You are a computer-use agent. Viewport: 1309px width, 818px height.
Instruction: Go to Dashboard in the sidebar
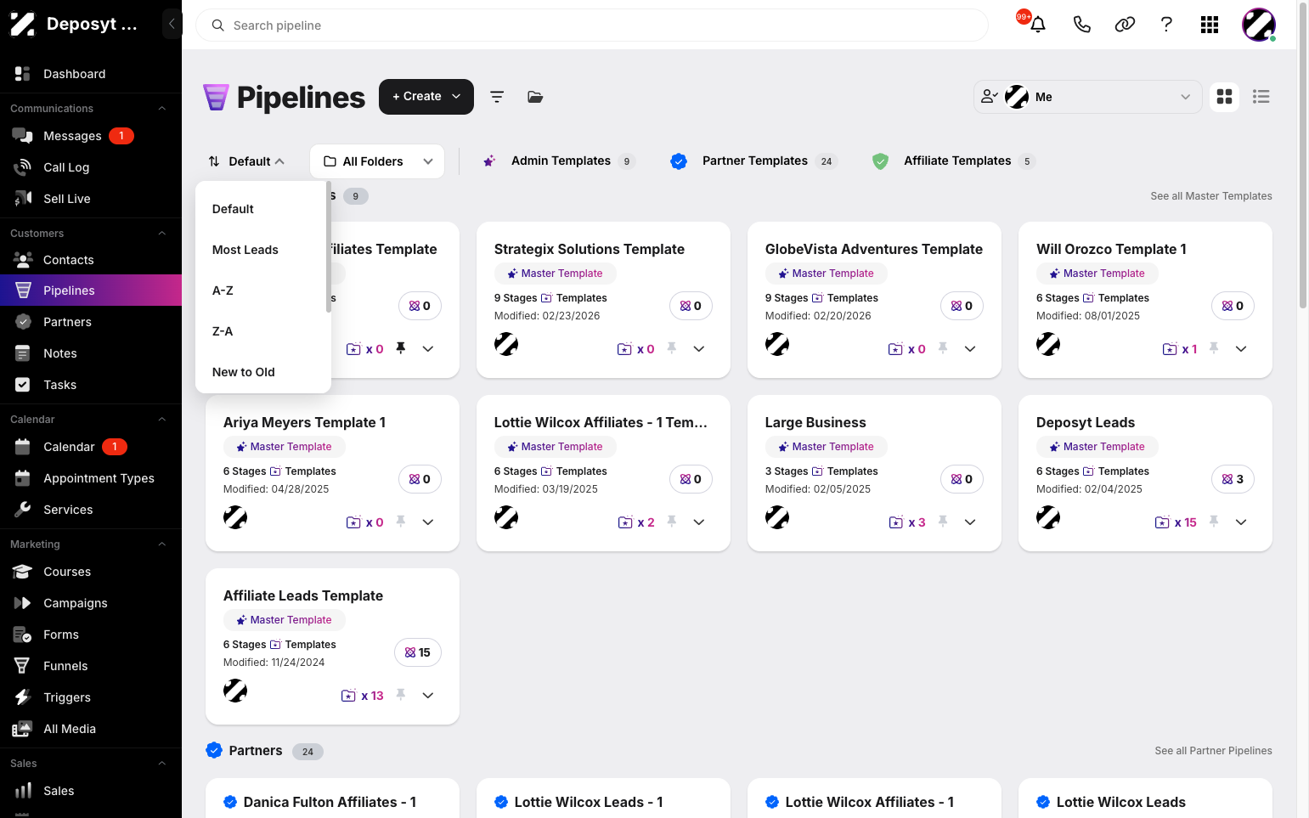click(91, 74)
